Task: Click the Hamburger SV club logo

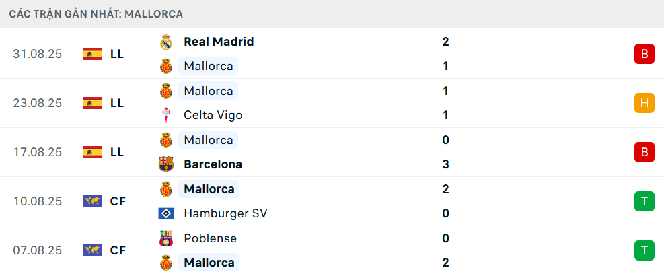Action: [x=166, y=213]
